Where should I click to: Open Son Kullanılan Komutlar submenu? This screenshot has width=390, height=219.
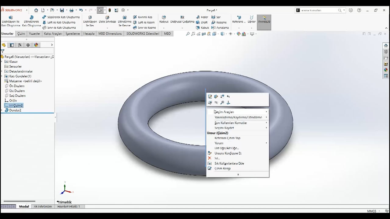[x=238, y=123]
